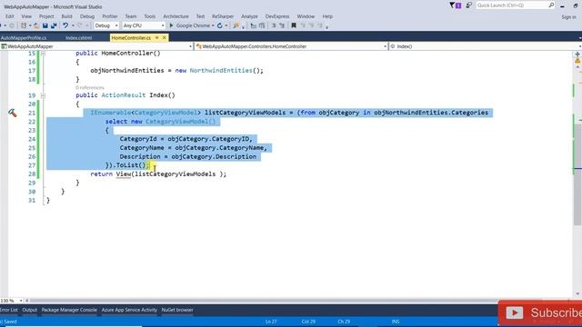Screen dimensions: 582x327
Task: Click the split editor icon above scrollbar
Action: 577,54
